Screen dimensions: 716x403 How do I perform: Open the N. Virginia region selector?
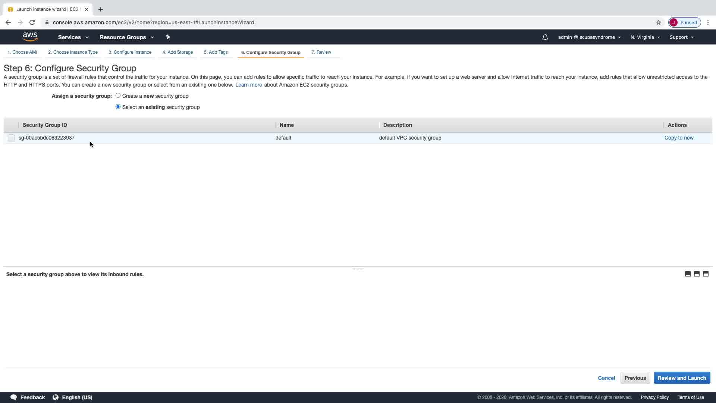[x=645, y=37]
